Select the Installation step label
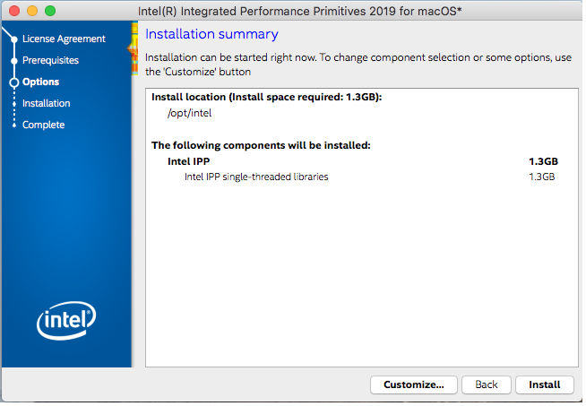Screen dimensions: 586x406 click(x=47, y=104)
